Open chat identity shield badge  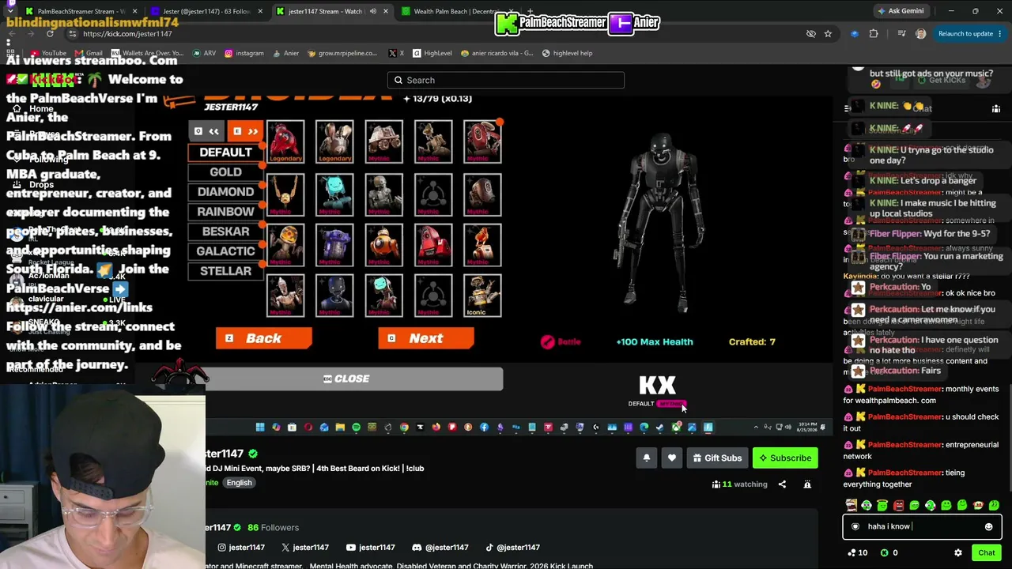pyautogui.click(x=855, y=526)
